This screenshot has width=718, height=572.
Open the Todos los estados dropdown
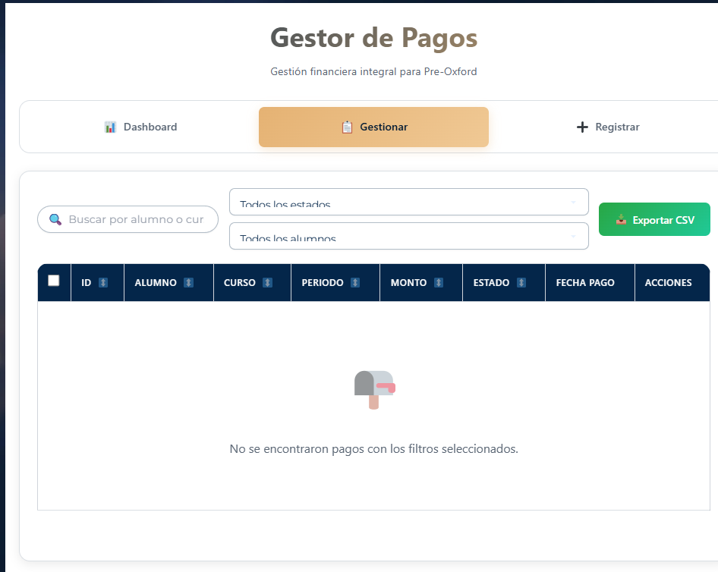(408, 201)
